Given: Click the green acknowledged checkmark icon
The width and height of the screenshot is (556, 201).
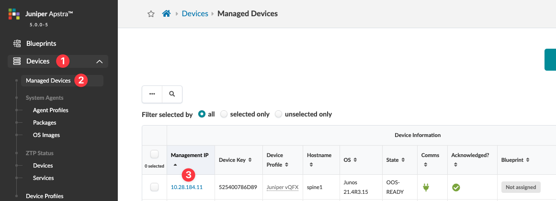Looking at the screenshot, I should 456,188.
